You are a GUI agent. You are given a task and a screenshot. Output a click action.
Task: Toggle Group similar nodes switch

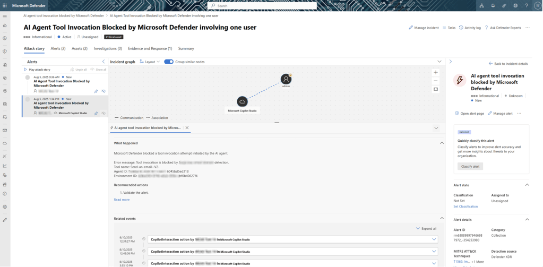[x=169, y=62]
